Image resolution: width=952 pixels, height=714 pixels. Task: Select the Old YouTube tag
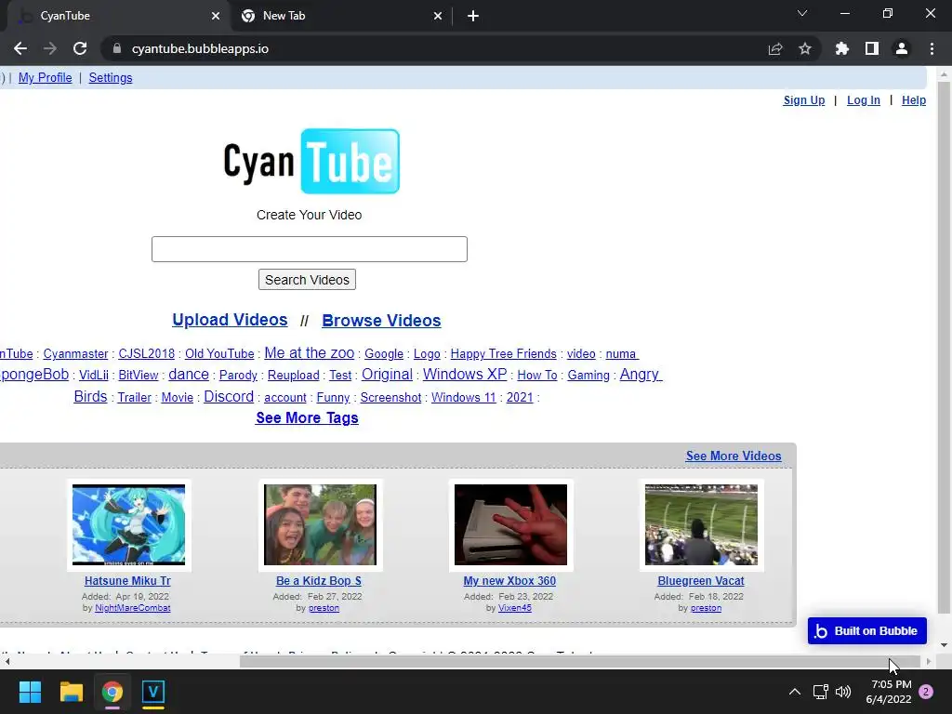[x=219, y=354]
